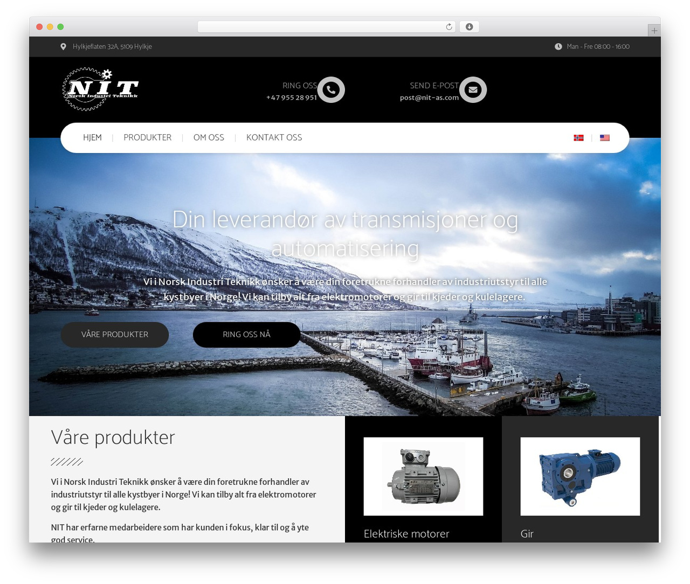
Task: Click the Gir product title
Action: [527, 534]
